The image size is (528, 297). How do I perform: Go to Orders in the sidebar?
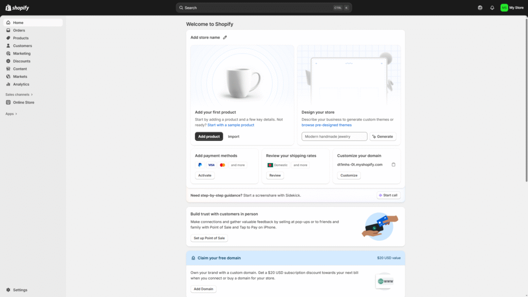click(19, 30)
